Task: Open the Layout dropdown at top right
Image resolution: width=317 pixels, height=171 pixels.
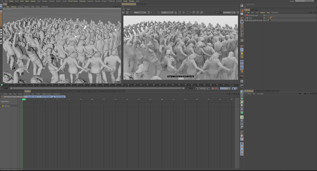Action: click(x=304, y=1)
